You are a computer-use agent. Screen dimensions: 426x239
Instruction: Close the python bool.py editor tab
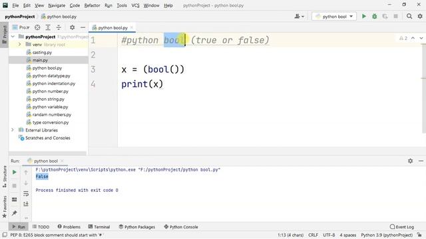pos(132,27)
